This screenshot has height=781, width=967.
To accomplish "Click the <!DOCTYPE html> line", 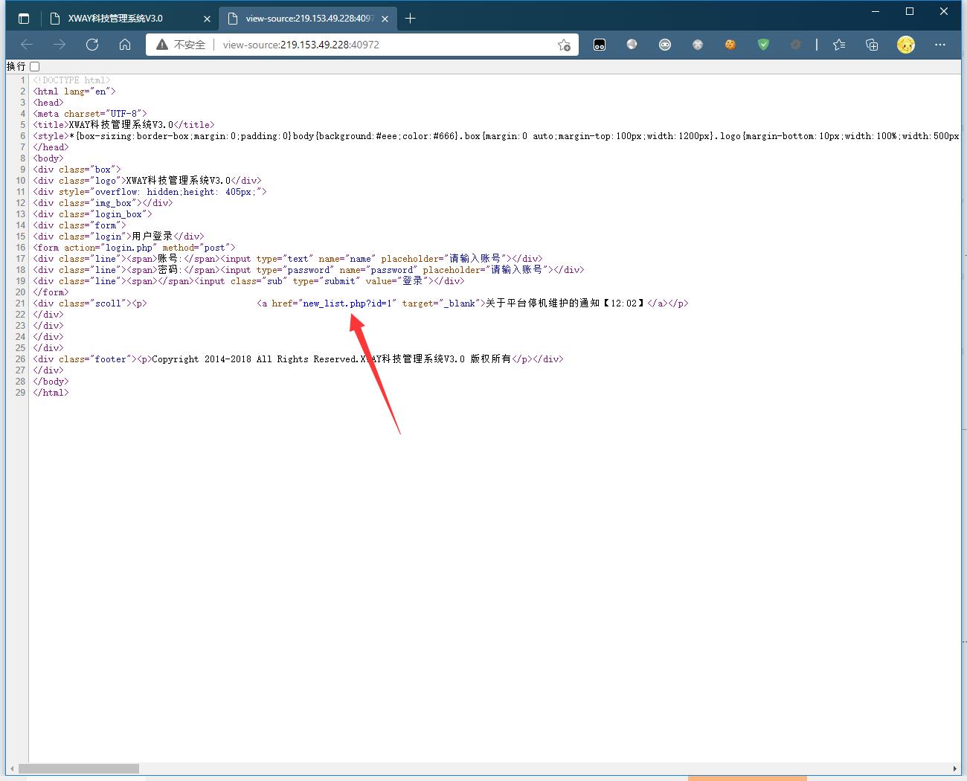I will [x=71, y=80].
